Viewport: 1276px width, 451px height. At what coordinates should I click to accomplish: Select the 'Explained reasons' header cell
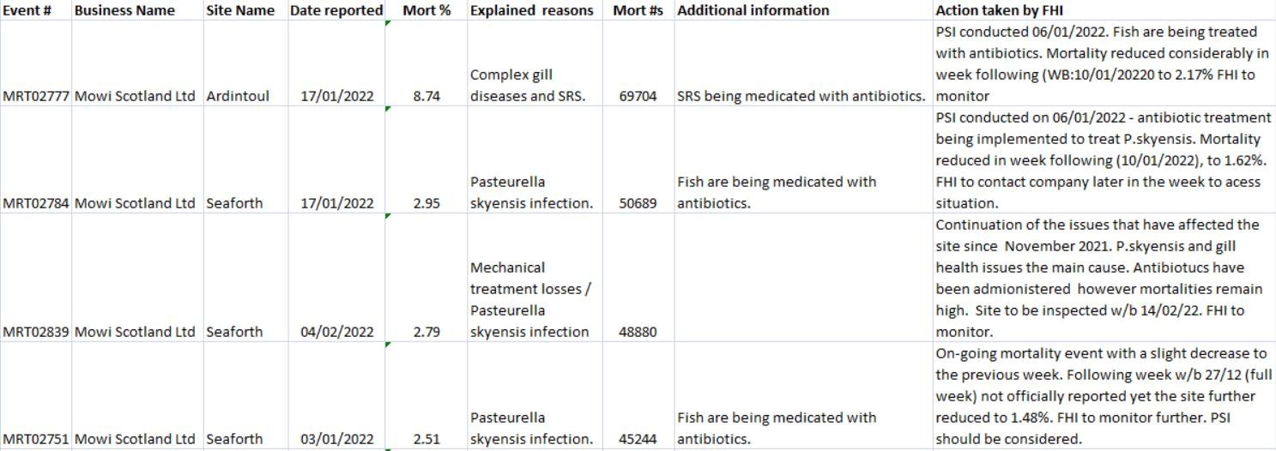tap(531, 10)
